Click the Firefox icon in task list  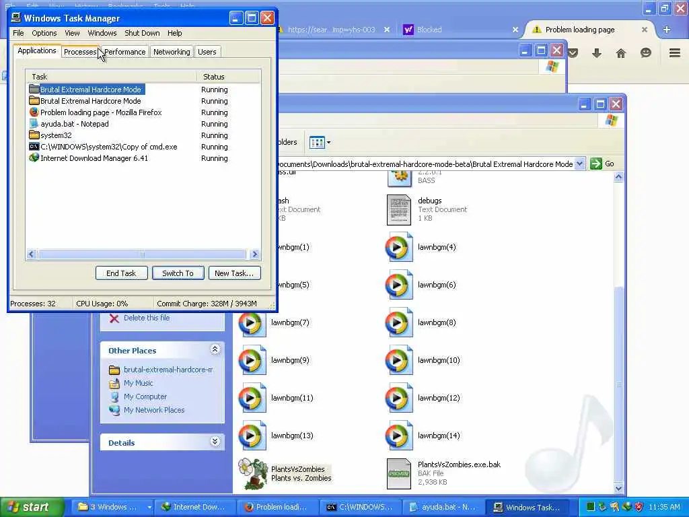pyautogui.click(x=34, y=112)
